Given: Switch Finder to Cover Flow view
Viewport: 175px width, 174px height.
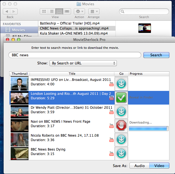Looking at the screenshot, I should click(x=67, y=11).
